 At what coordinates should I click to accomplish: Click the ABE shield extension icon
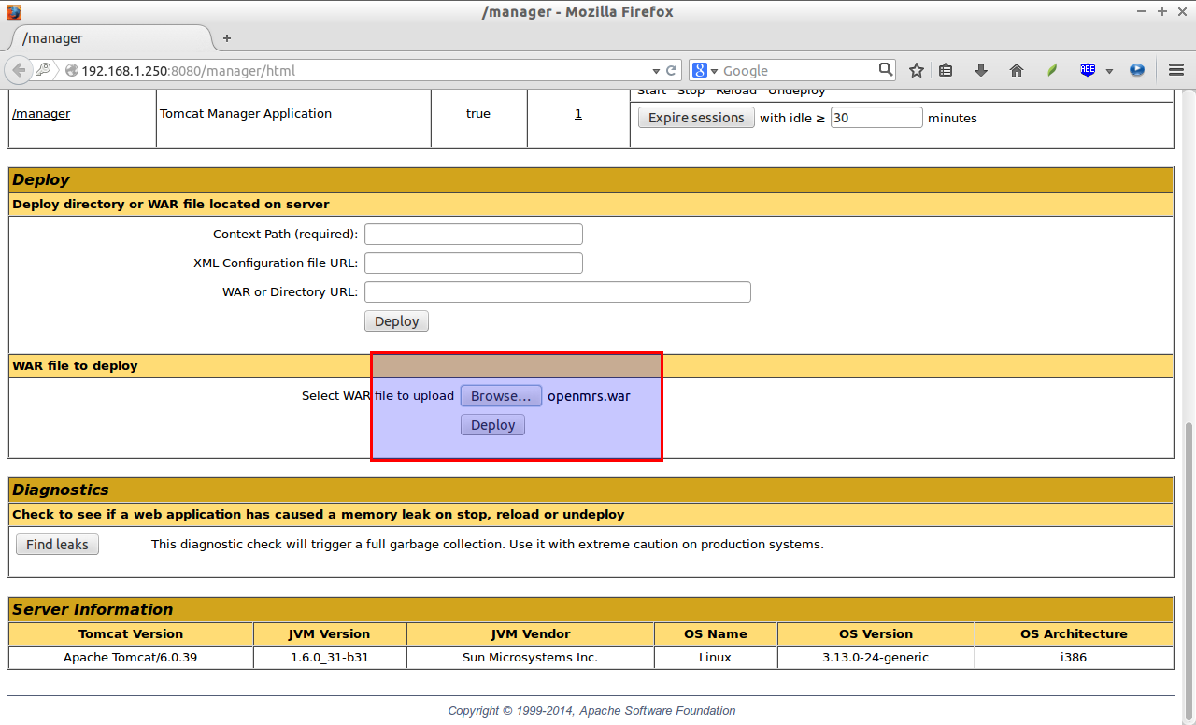(x=1088, y=70)
